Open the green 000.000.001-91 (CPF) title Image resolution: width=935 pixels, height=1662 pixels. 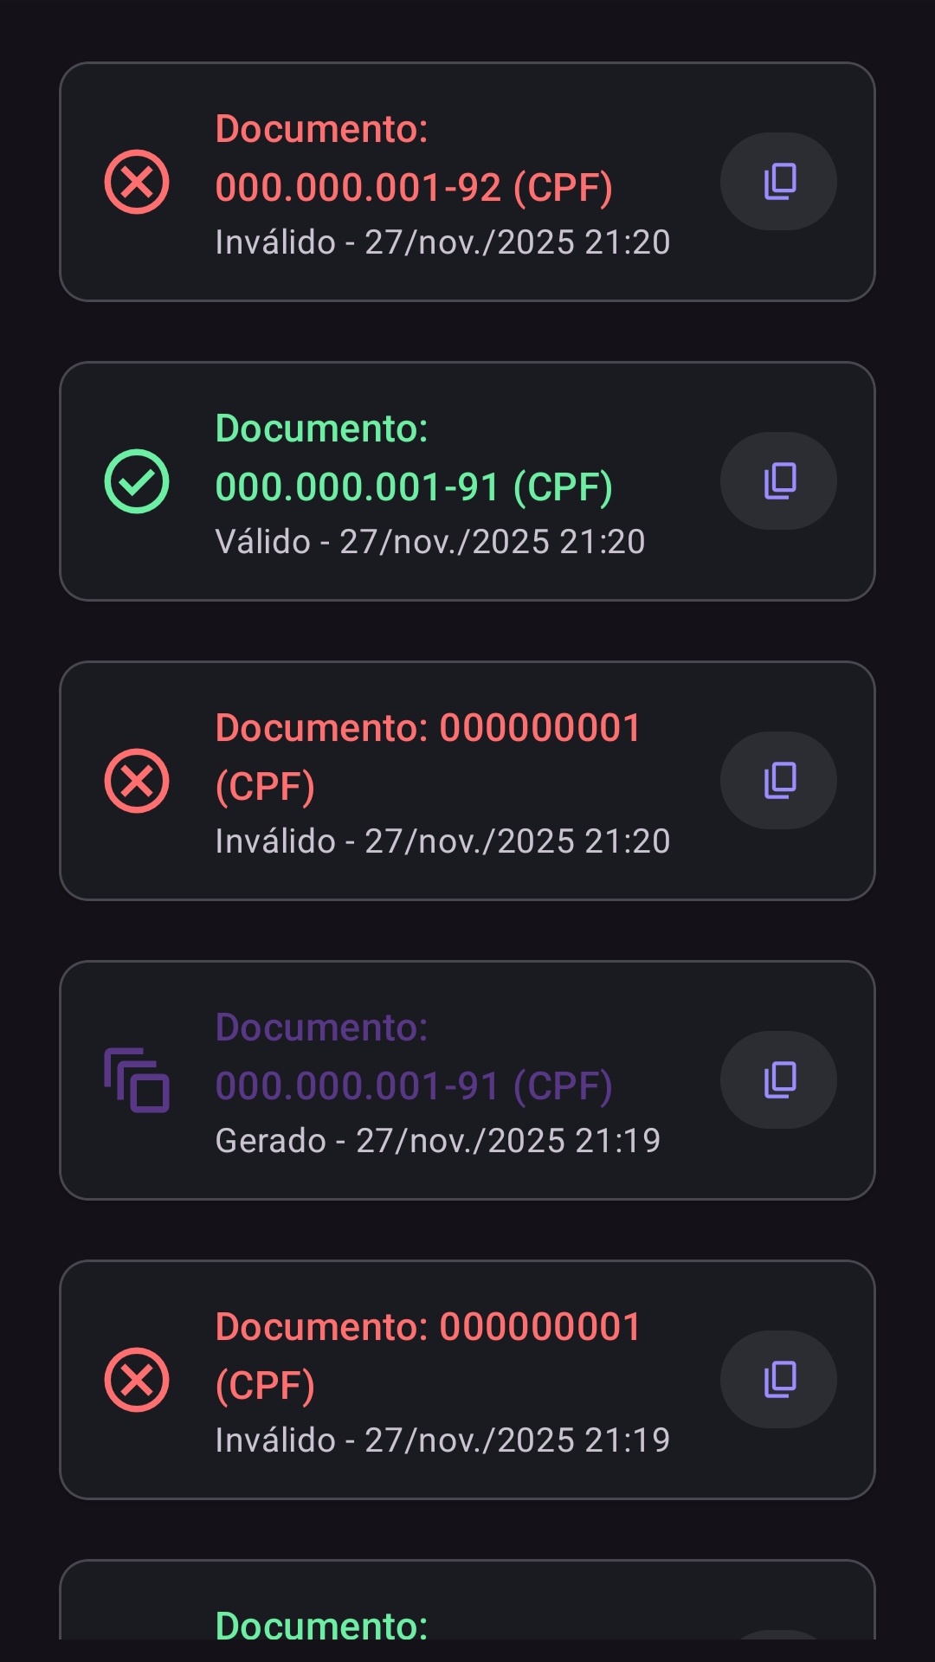(414, 458)
